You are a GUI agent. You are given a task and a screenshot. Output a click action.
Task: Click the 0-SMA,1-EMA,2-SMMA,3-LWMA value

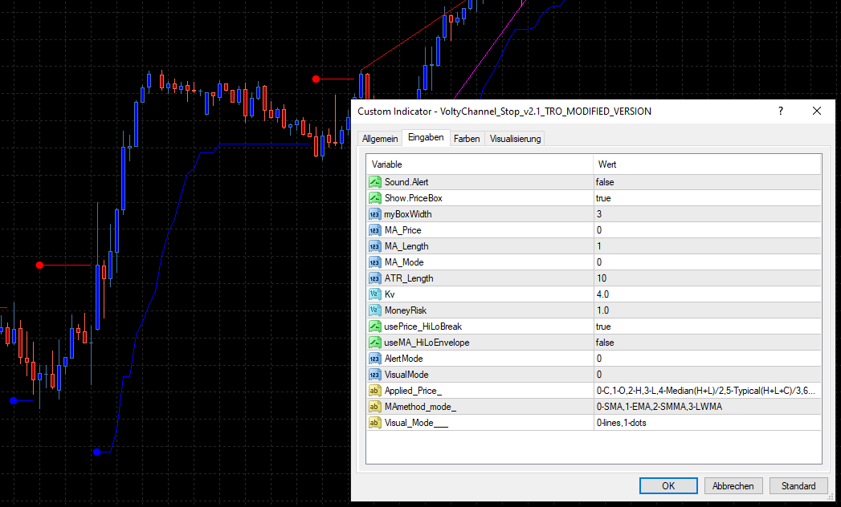(x=659, y=407)
